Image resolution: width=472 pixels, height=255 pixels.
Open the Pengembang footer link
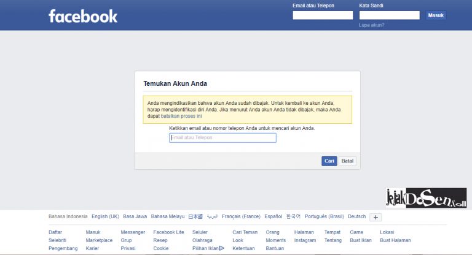(63, 248)
